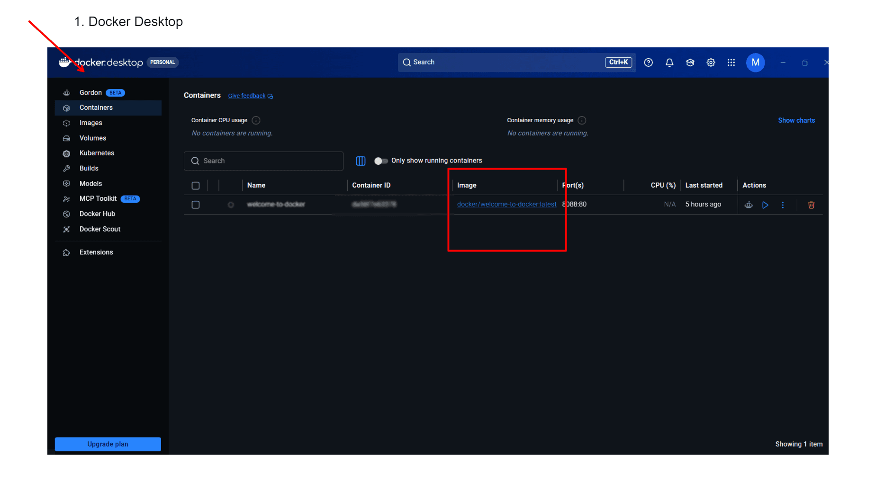Screen dimensions: 876x502
Task: Ask Gordon about the welcome-to-docker container
Action: pyautogui.click(x=749, y=205)
